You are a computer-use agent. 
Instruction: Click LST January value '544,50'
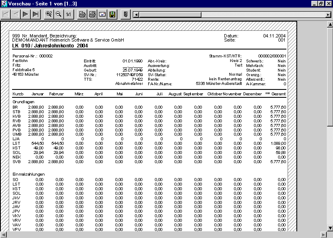tap(37, 144)
